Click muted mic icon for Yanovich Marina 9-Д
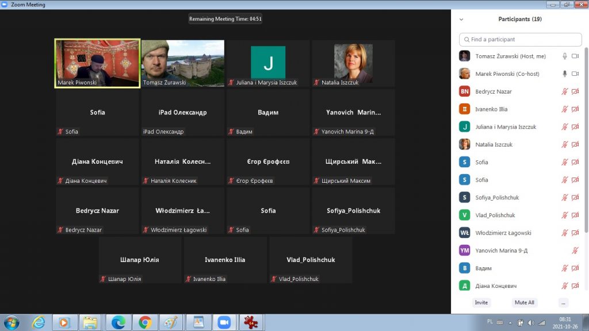Screen dimensions: 589x331 [575, 251]
